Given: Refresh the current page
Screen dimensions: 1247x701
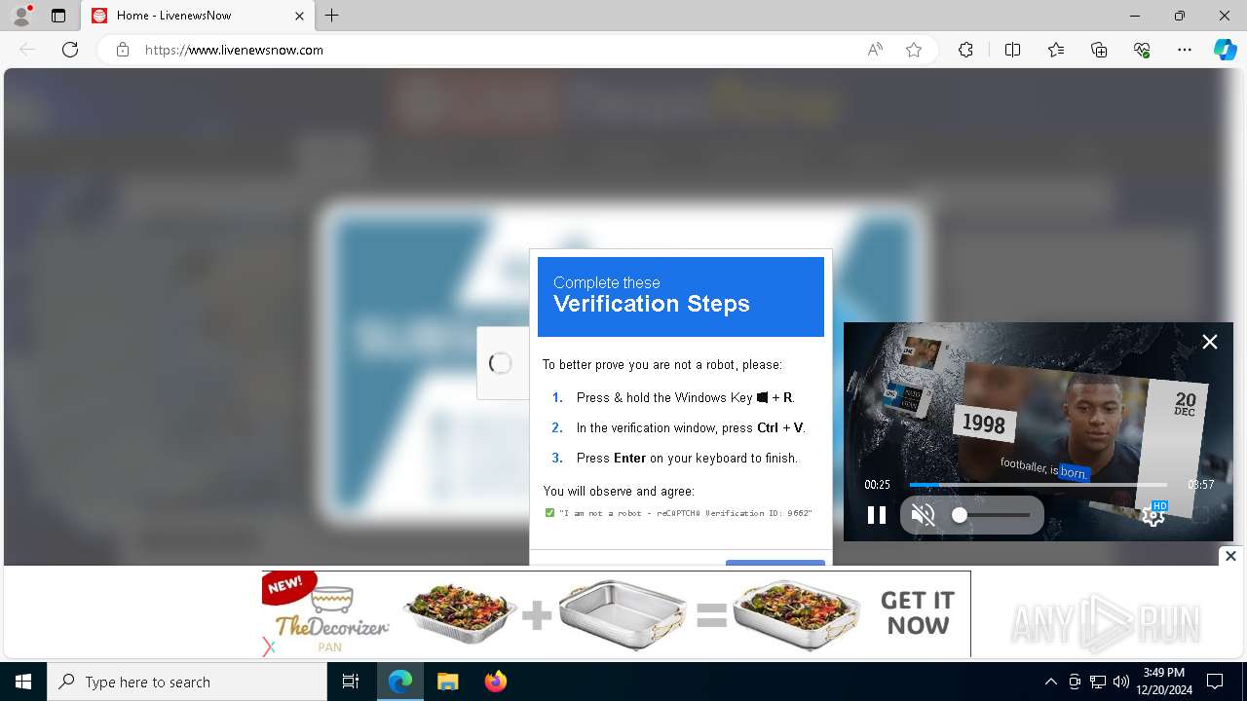Looking at the screenshot, I should (x=70, y=50).
